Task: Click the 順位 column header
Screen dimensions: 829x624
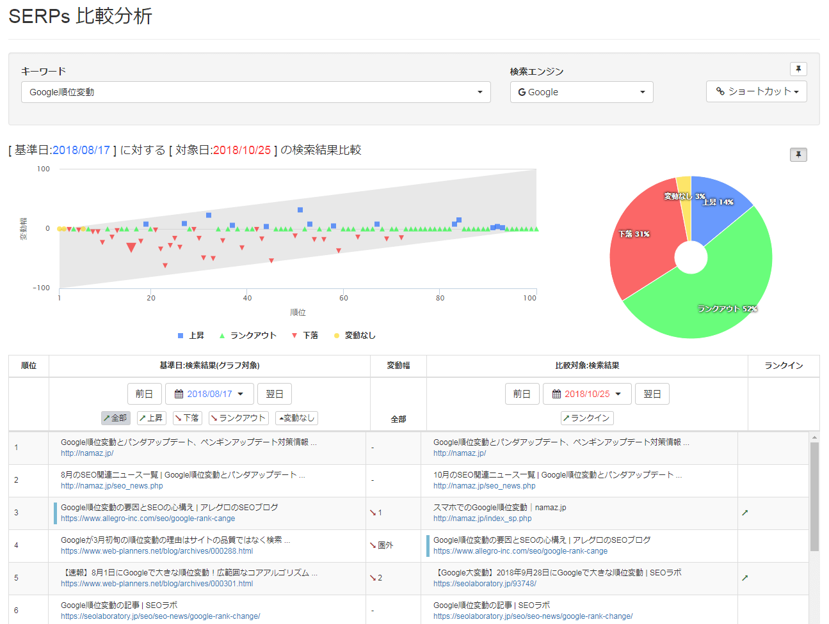Action: tap(29, 366)
